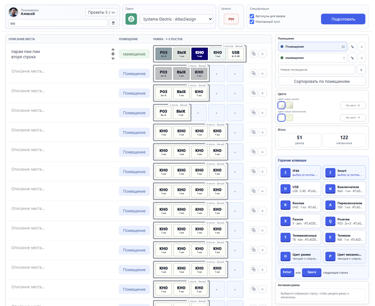This screenshot has width=375, height=306.
Task: Add the new room with the plus icon
Action: tap(361, 70)
